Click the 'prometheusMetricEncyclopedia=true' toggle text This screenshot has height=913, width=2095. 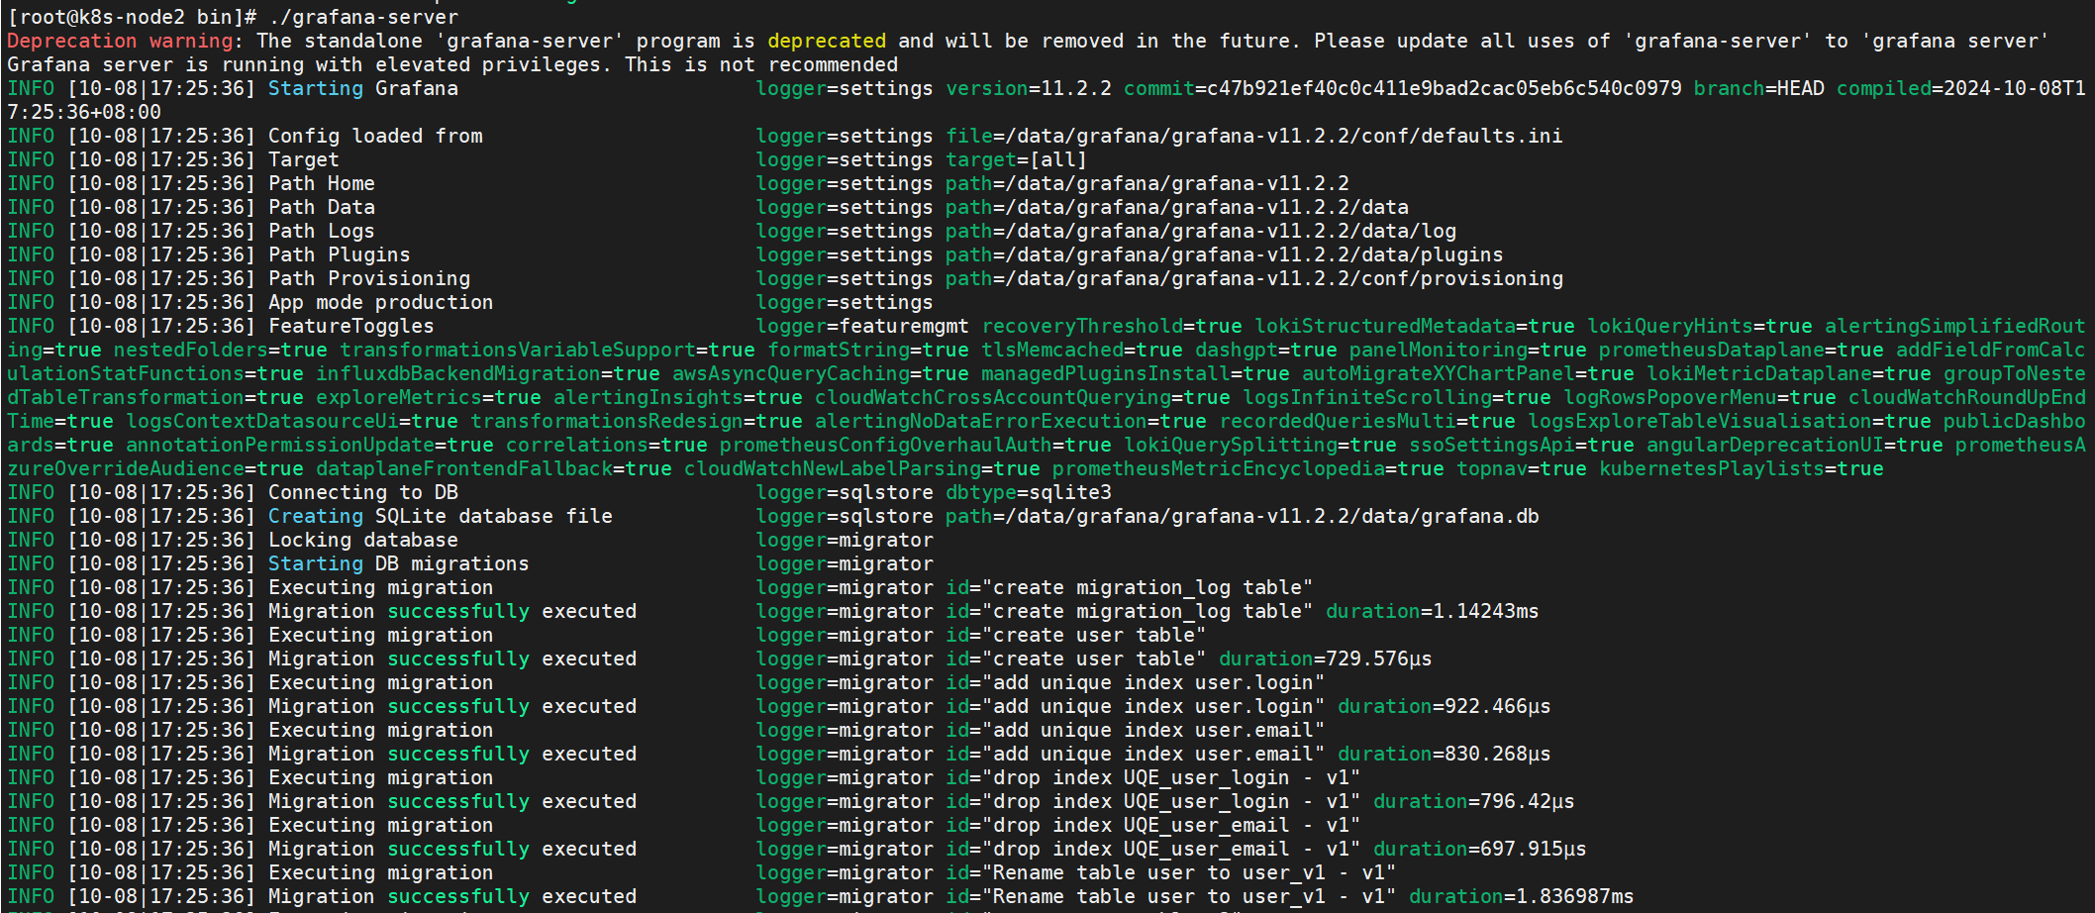(x=1248, y=468)
